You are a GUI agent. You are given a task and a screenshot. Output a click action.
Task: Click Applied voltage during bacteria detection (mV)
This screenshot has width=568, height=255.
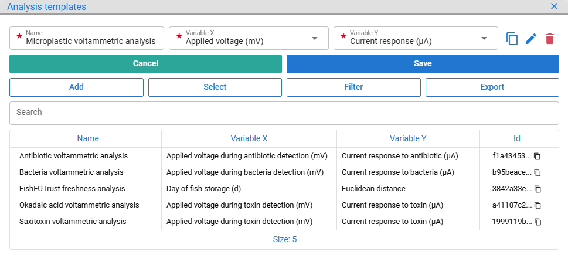click(244, 172)
